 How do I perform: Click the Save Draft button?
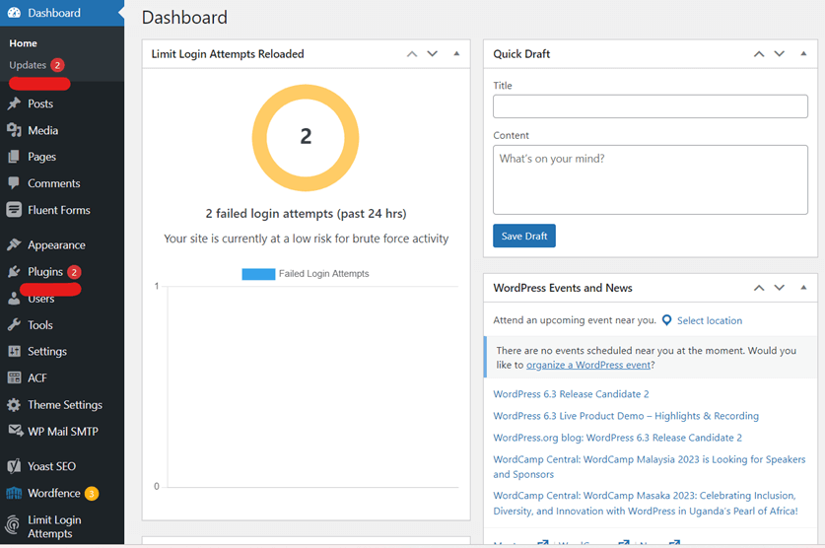[x=524, y=236]
